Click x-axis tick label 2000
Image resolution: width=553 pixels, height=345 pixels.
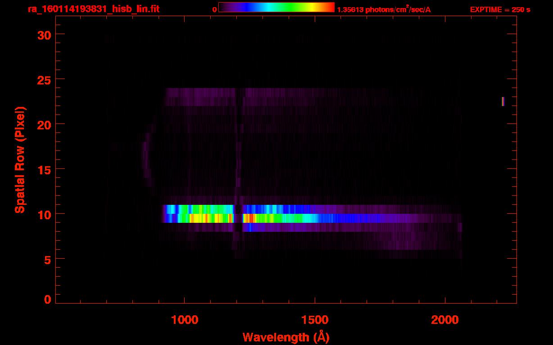(445, 320)
